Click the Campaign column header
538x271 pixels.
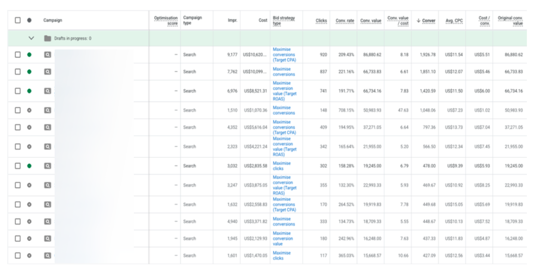tap(52, 20)
